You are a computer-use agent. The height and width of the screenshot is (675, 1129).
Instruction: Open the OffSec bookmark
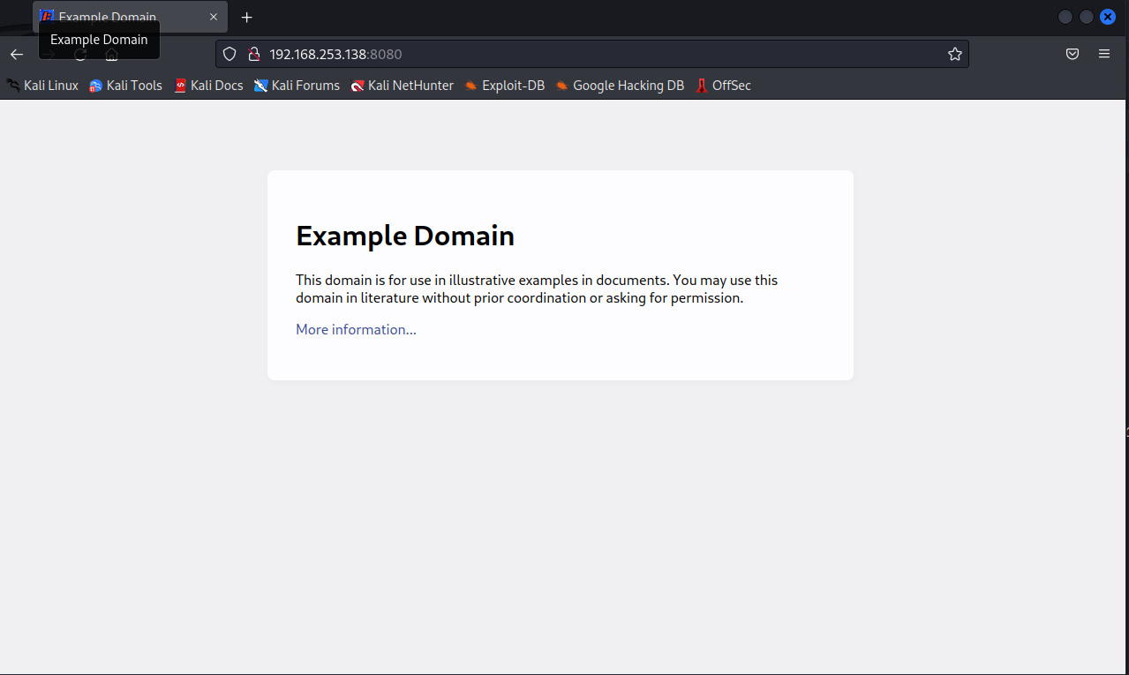pyautogui.click(x=723, y=86)
